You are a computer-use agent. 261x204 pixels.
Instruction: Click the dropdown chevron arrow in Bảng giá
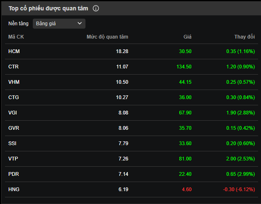80,24
